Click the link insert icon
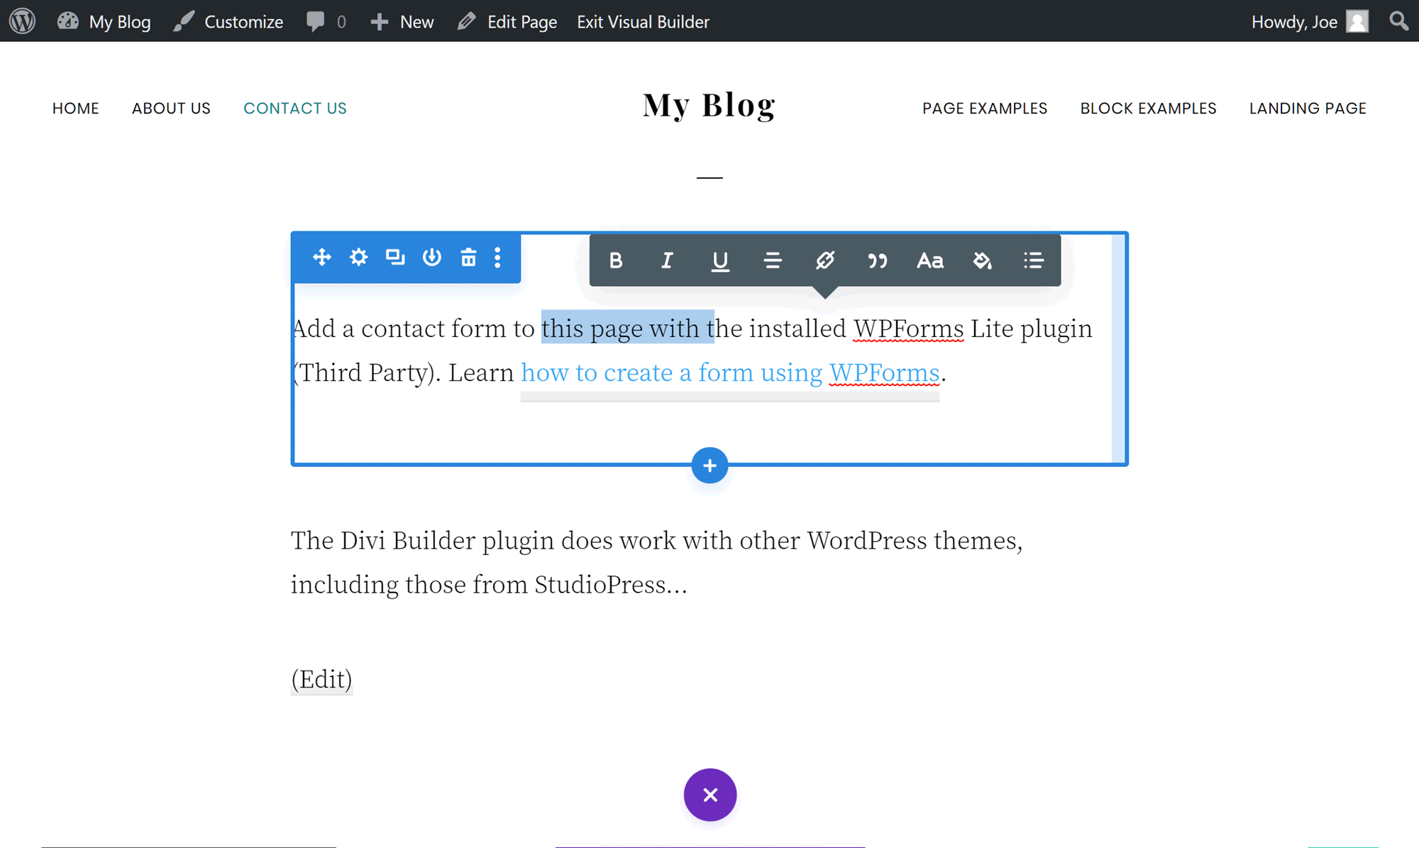 click(x=824, y=260)
